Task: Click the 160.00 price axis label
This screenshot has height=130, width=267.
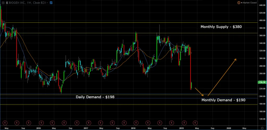Action: tap(262, 111)
